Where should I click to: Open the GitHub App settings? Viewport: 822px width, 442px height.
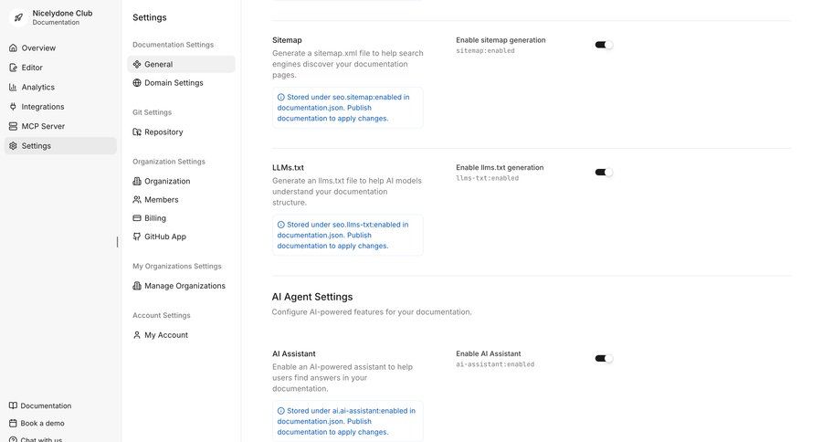pyautogui.click(x=164, y=237)
